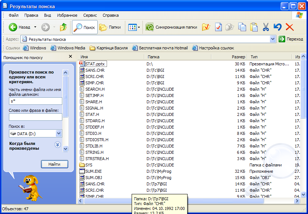Select the STDIO.H file name
This screenshot has width=308, height=214.
93,133
